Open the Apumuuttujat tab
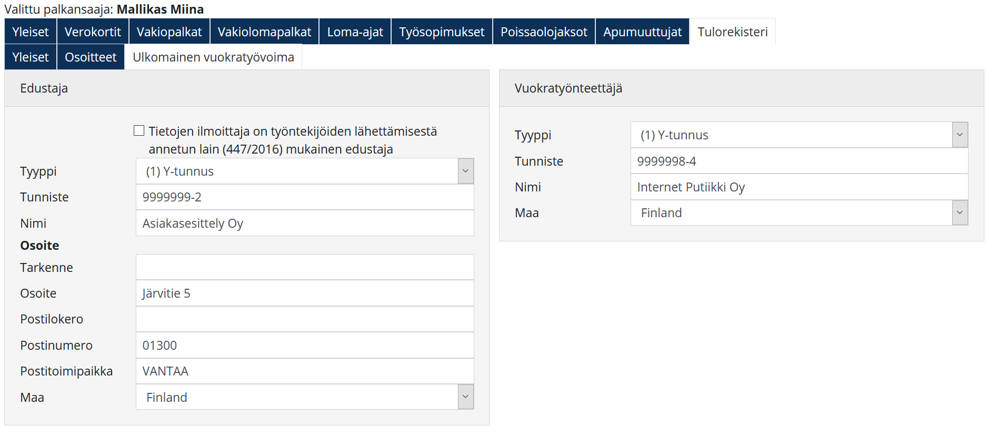The image size is (987, 426). click(642, 32)
